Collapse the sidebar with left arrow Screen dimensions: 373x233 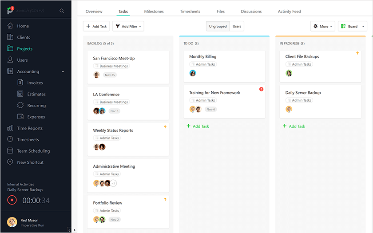pos(69,230)
